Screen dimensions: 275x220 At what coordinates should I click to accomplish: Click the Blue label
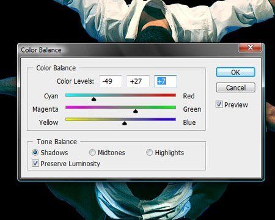[189, 122]
